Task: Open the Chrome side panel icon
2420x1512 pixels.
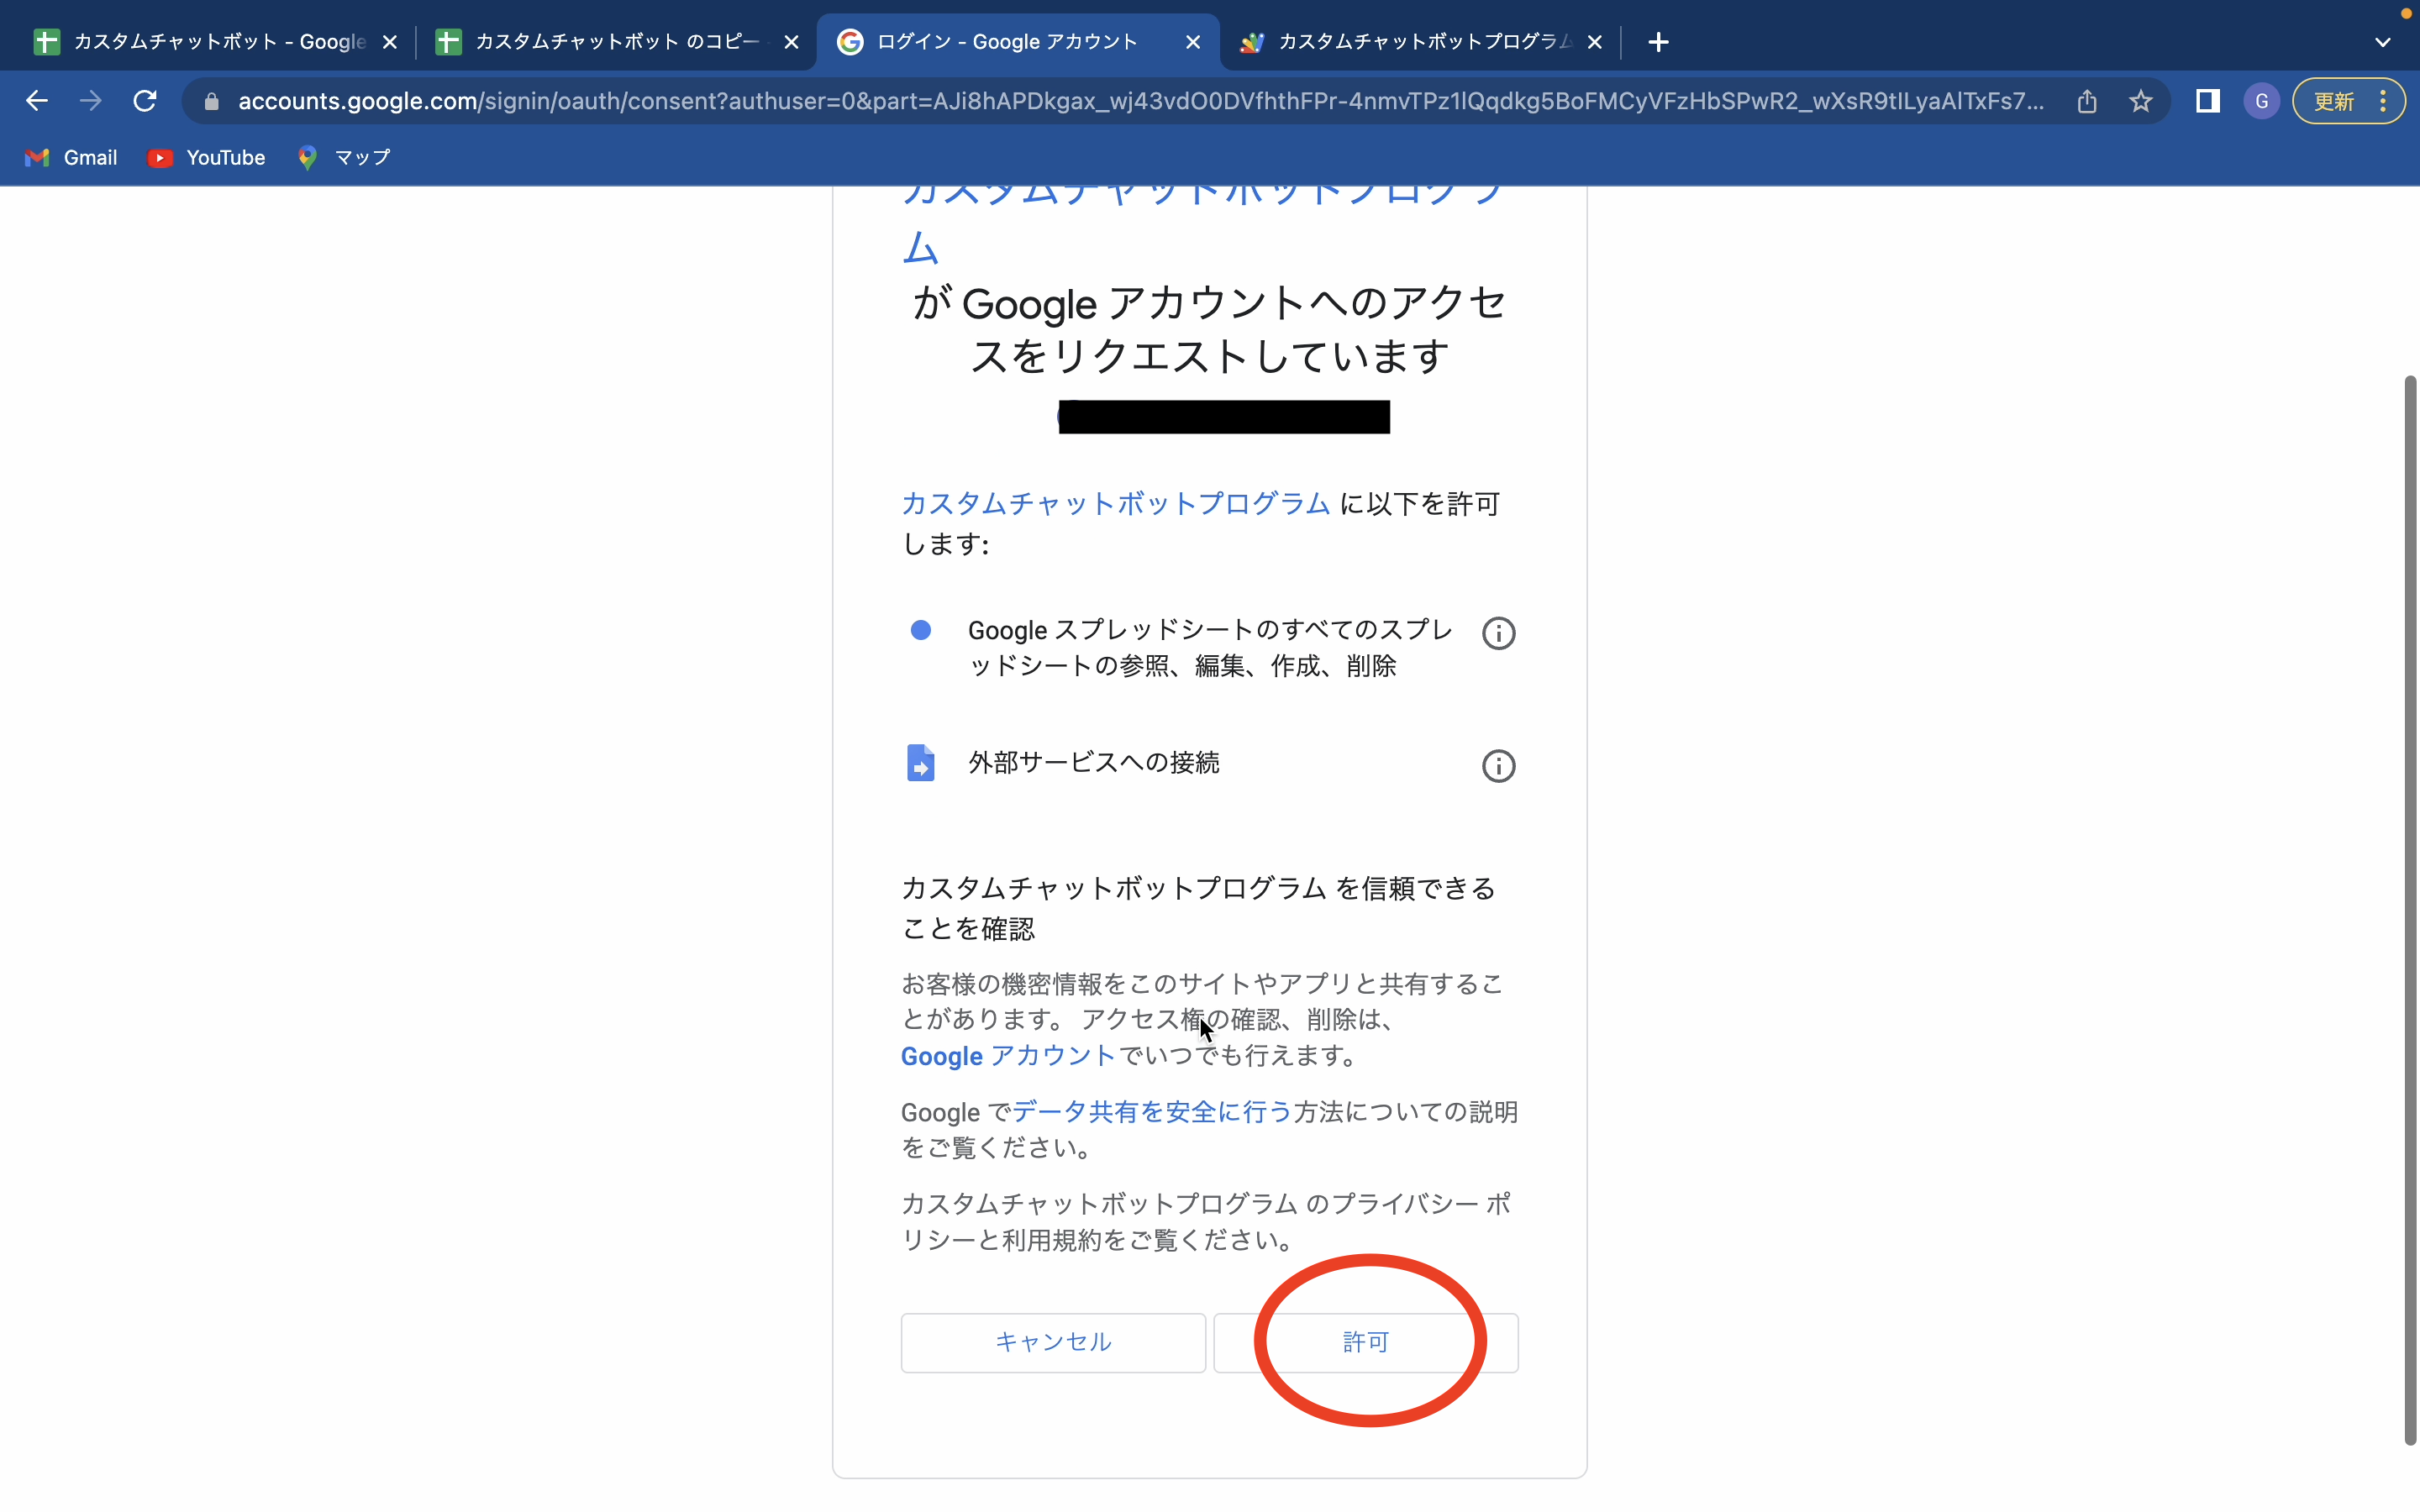Action: pos(2207,100)
